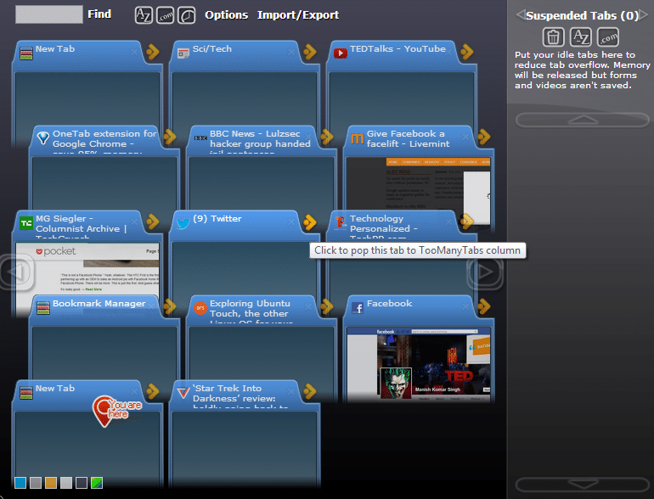The image size is (654, 499).
Task: Pop Exploring Ubuntu Touch tab via orange arrow
Action: point(327,306)
